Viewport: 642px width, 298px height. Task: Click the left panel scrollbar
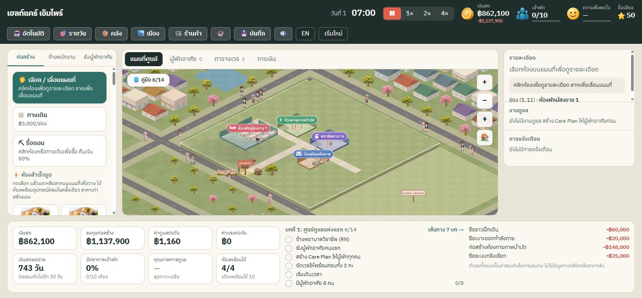[x=114, y=79]
